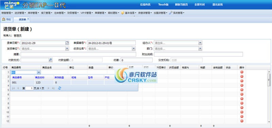Open the 加盟店管理 menu
Image resolution: width=272 pixels, height=128 pixels.
[160, 13]
